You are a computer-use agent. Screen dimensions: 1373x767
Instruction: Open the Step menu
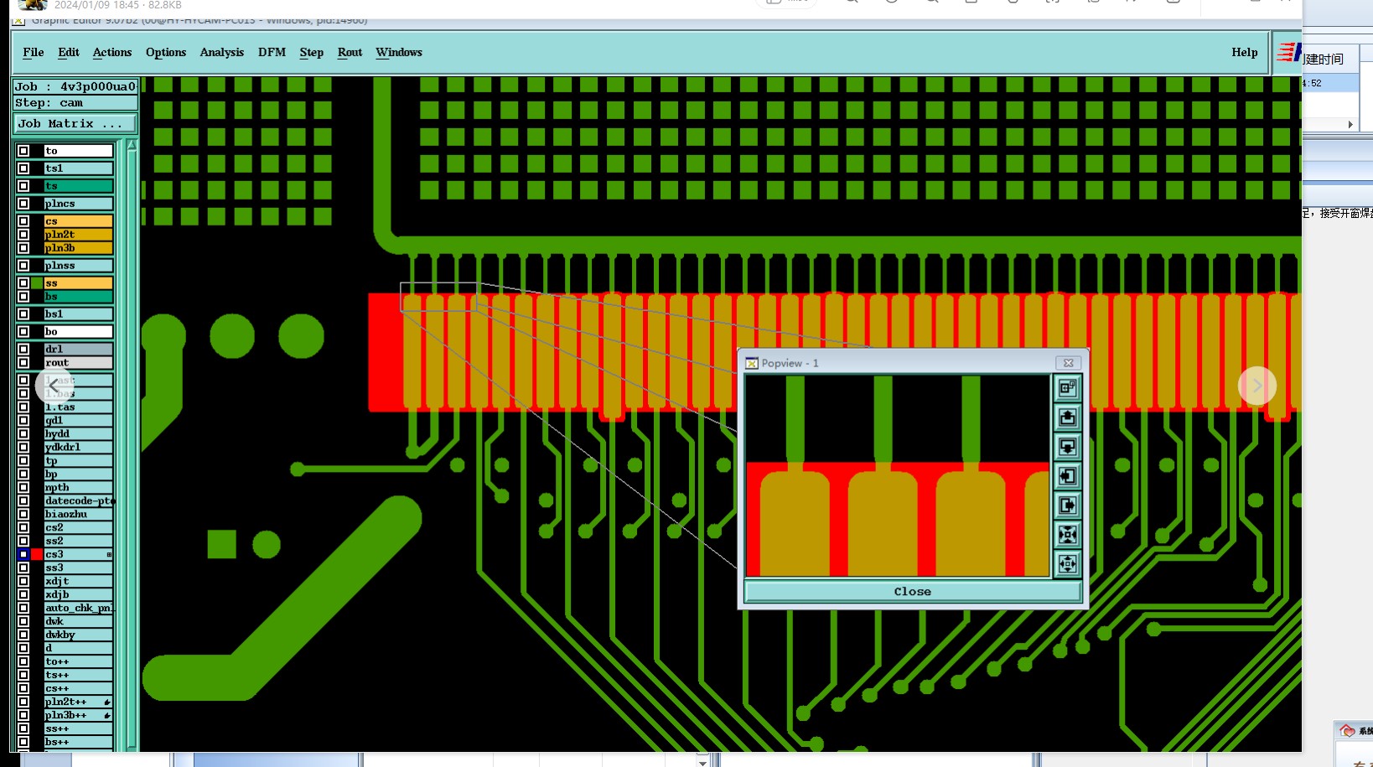[312, 52]
